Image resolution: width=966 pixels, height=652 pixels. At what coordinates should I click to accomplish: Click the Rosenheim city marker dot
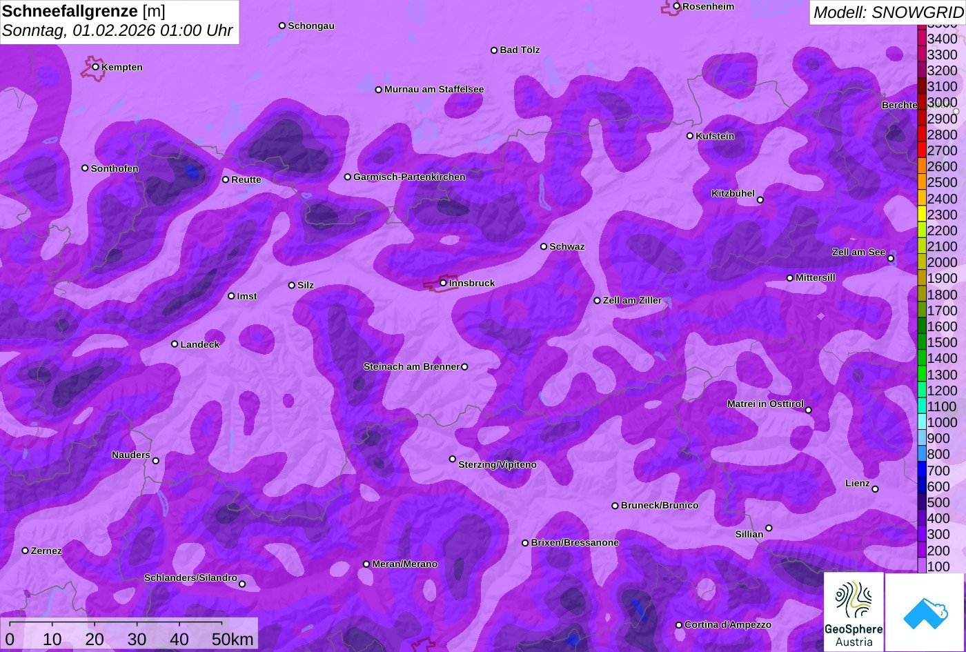(x=677, y=6)
